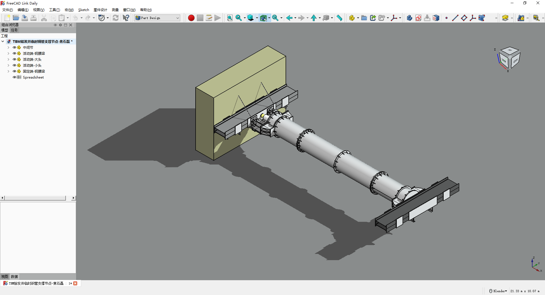Open the Blender navigation style selector
Image resolution: width=545 pixels, height=295 pixels.
[x=498, y=291]
